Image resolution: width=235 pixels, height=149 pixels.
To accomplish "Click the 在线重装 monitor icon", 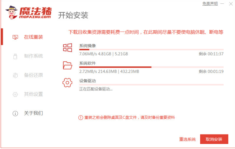I will 15,37.
